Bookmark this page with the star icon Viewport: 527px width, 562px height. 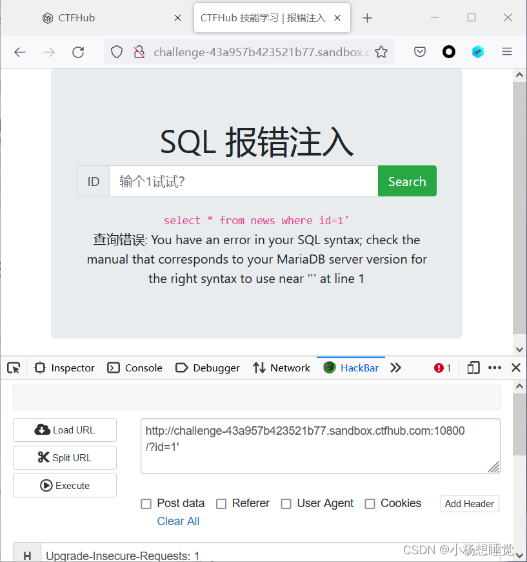pyautogui.click(x=381, y=52)
